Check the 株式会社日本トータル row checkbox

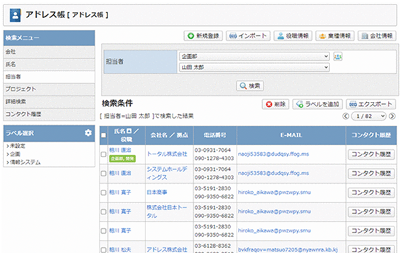103,212
